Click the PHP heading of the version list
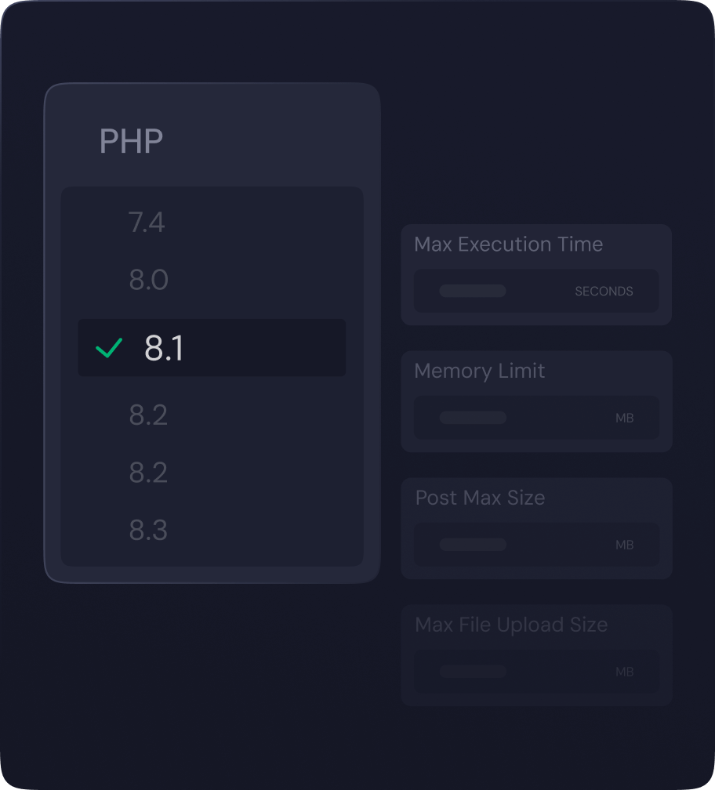Screen dimensions: 715x790 pos(131,141)
